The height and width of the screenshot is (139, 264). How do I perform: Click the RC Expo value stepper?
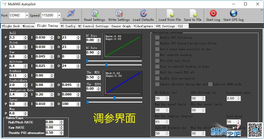tap(99, 40)
